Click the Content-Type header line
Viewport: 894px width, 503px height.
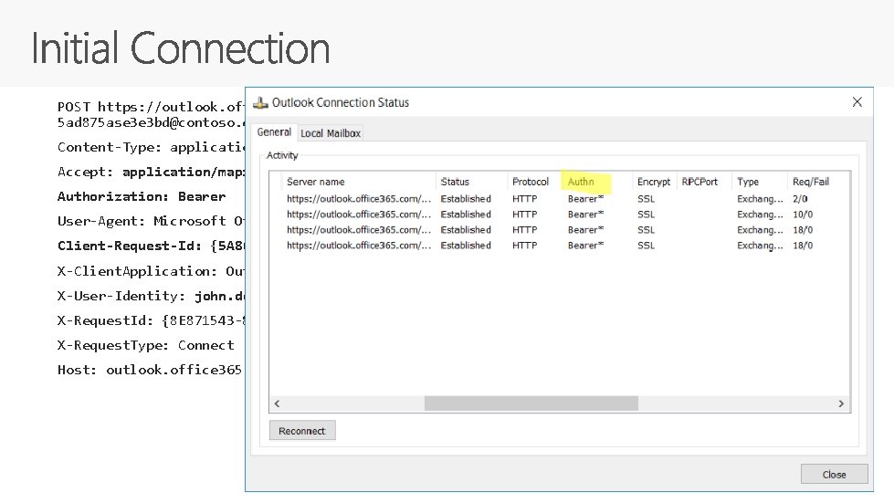(151, 148)
